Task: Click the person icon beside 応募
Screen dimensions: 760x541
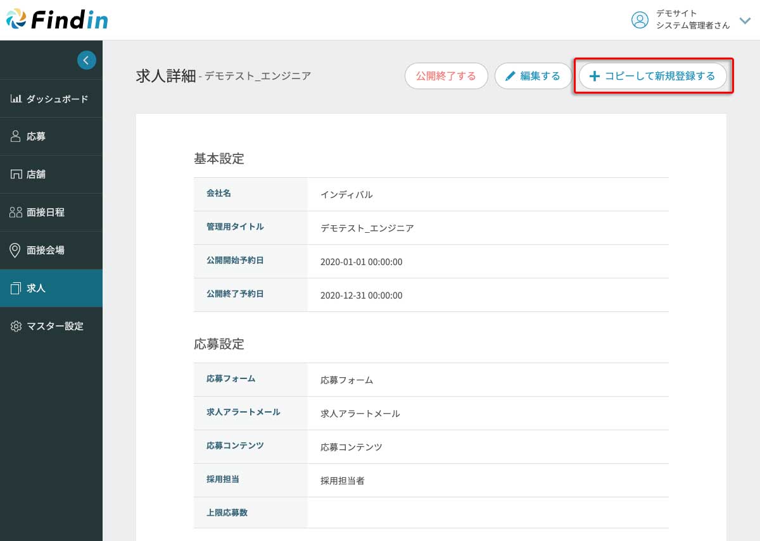Action: coord(16,137)
